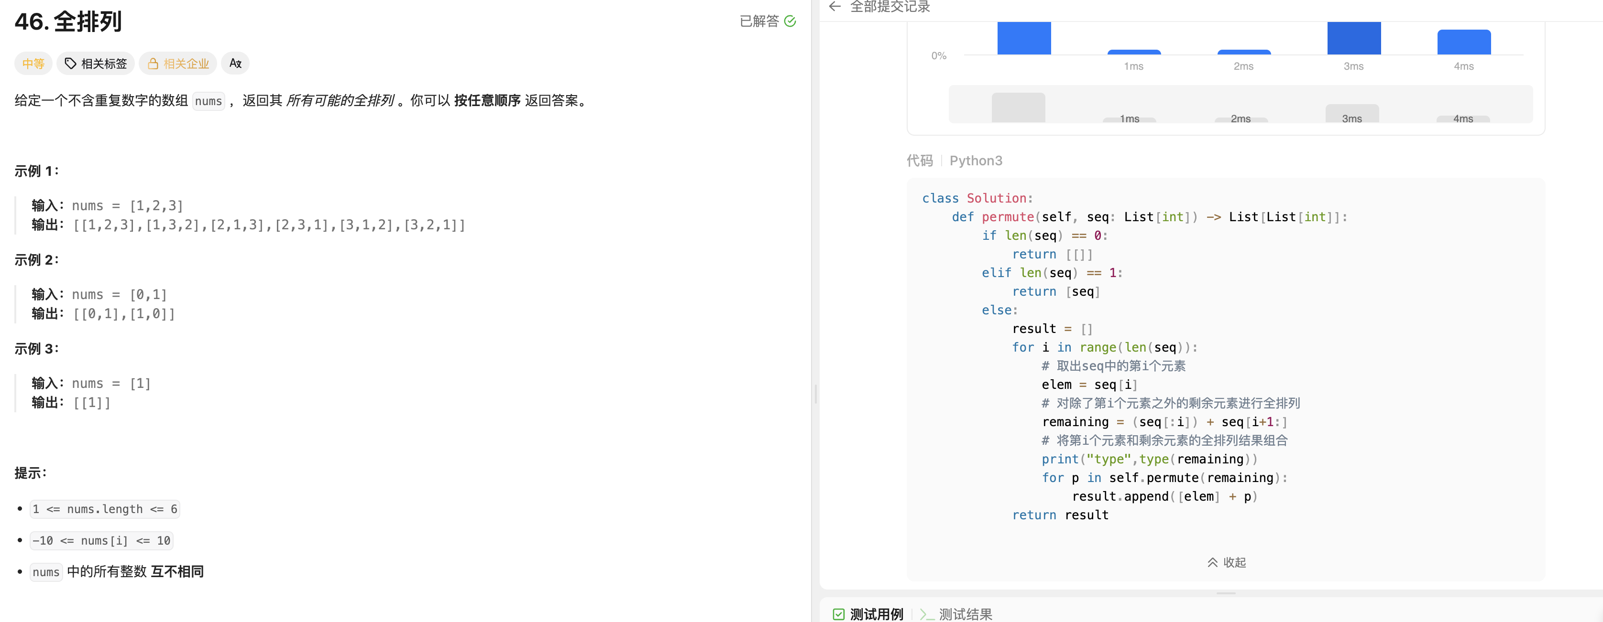The height and width of the screenshot is (622, 1603).
Task: Open the translate (Aⅹ) language icon
Action: (x=235, y=64)
